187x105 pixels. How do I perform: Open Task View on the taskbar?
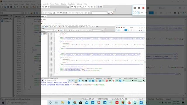click(56, 102)
